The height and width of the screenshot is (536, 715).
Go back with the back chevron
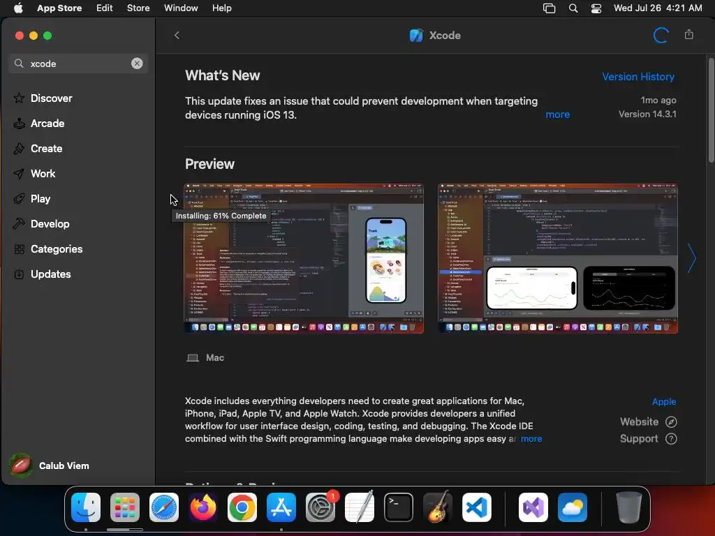coord(177,36)
